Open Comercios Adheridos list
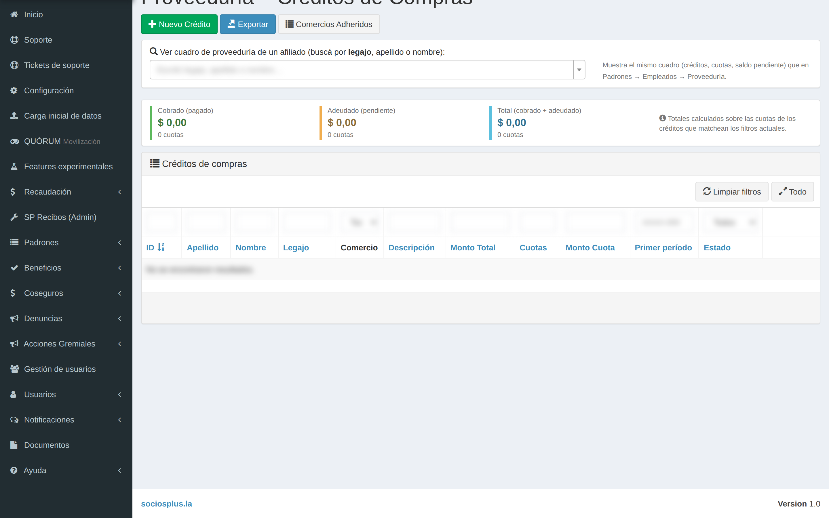The image size is (829, 518). point(329,24)
